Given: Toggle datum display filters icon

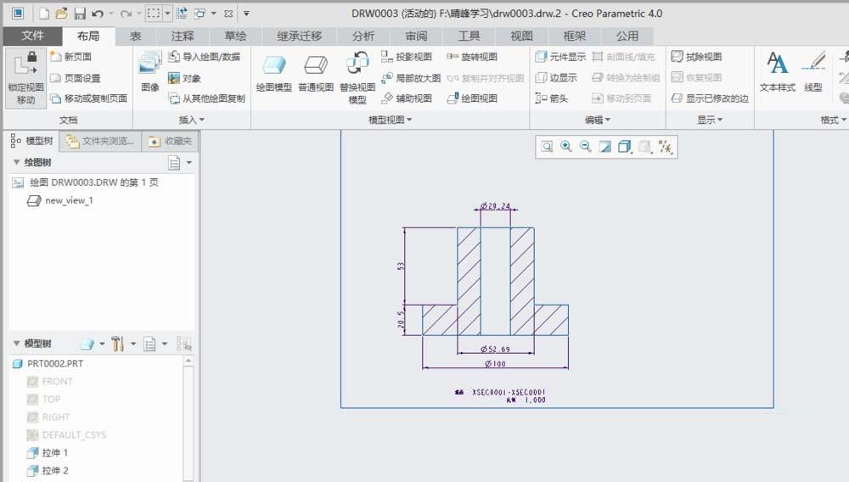Looking at the screenshot, I should [x=666, y=147].
